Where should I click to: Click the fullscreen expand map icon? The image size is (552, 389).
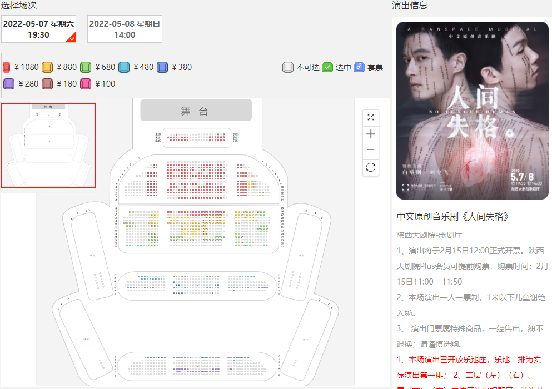point(371,118)
